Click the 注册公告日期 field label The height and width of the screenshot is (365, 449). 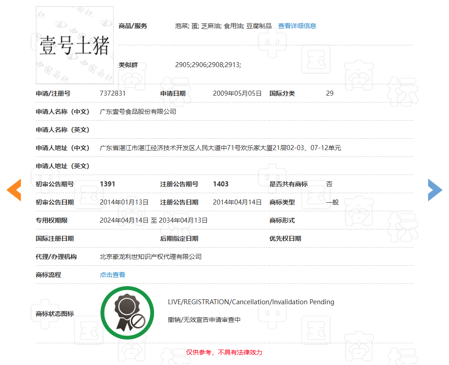point(179,202)
